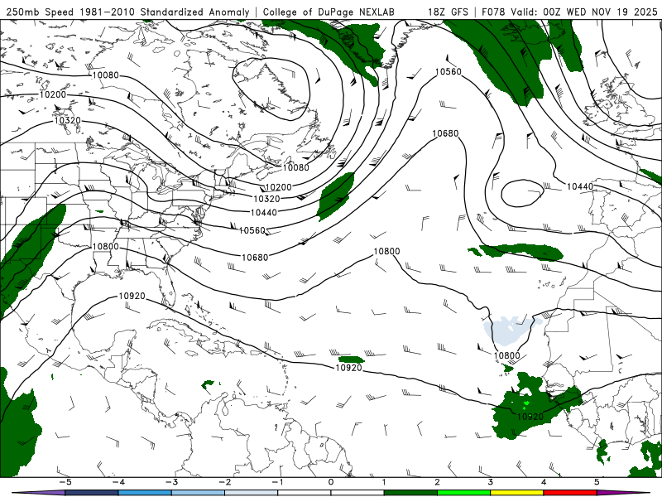The image size is (662, 497).
Task: Select the dark green 1 to 2 color bar segment
Action: 410,493
